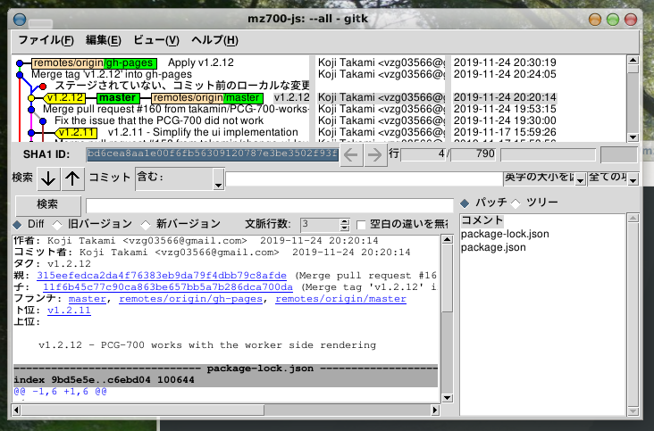The height and width of the screenshot is (431, 654).
Task: Open the ビュー(V) menu
Action: 156,40
